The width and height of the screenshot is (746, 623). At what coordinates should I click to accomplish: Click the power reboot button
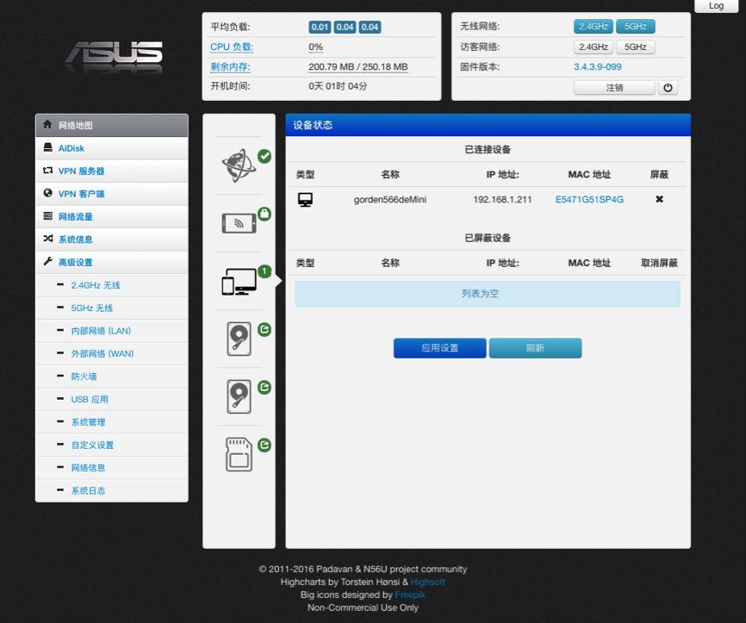668,88
